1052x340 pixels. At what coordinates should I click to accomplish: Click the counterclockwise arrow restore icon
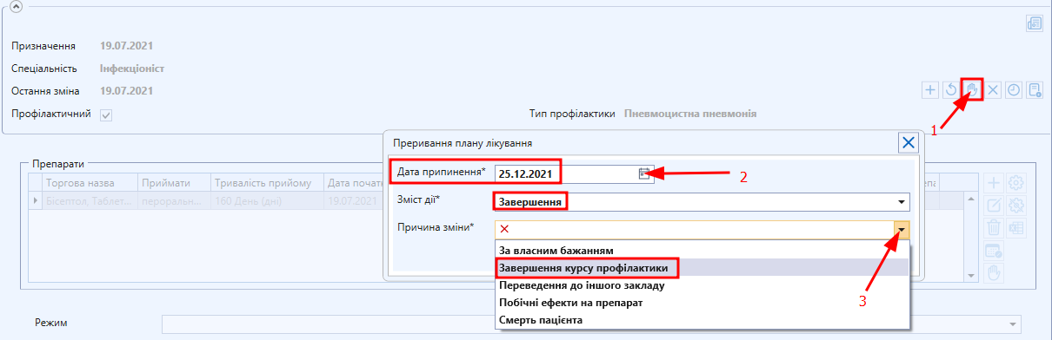(x=951, y=89)
